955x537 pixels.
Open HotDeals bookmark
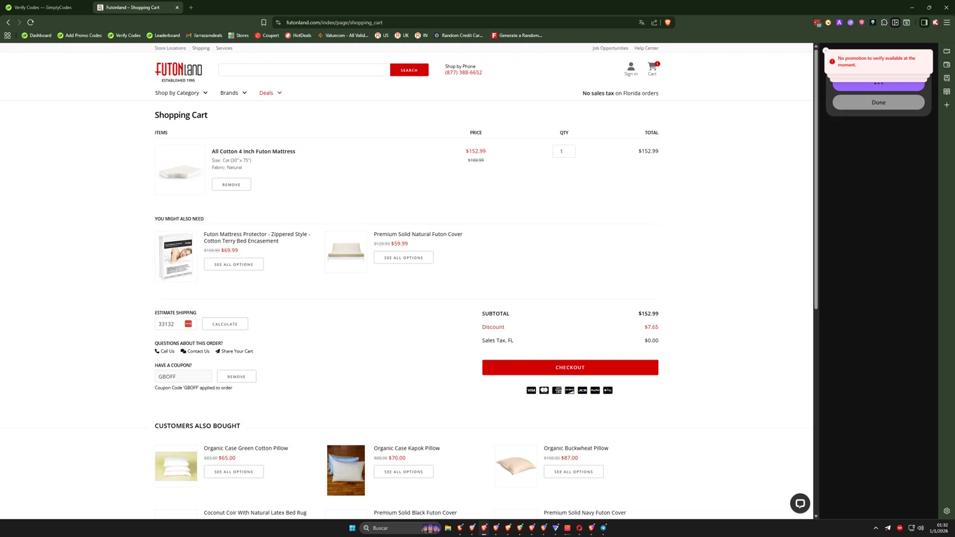pos(298,36)
